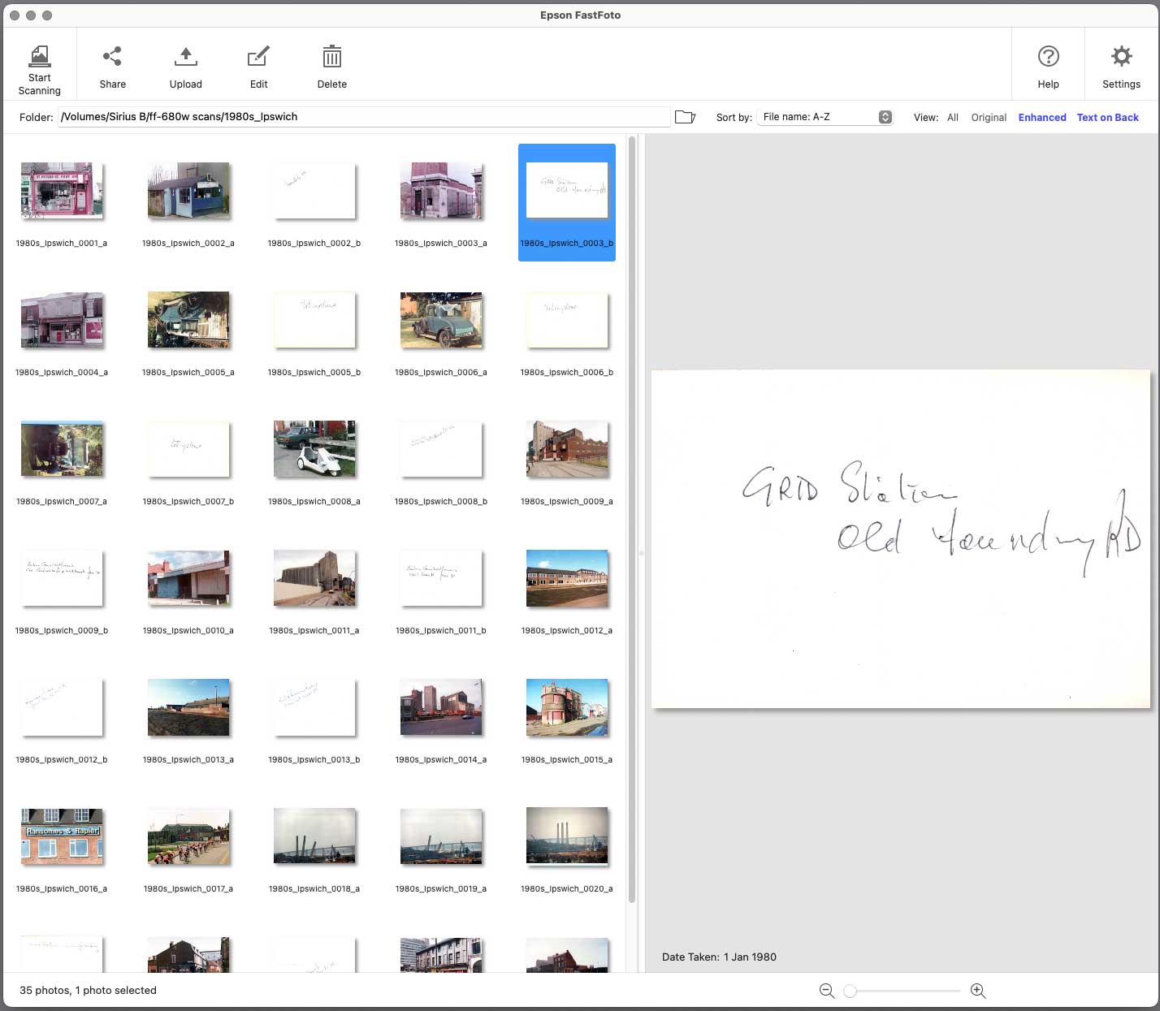
Task: Toggle the Enhanced view filter
Action: click(1042, 118)
